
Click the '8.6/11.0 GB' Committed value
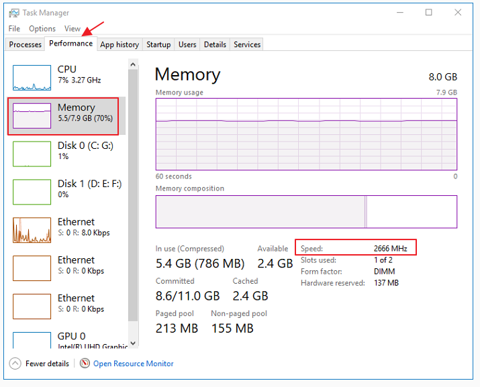(188, 296)
